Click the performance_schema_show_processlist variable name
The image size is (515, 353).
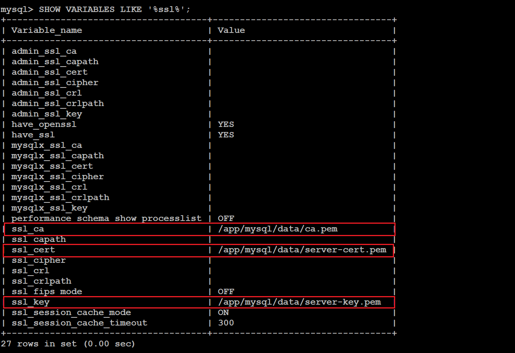(x=106, y=218)
